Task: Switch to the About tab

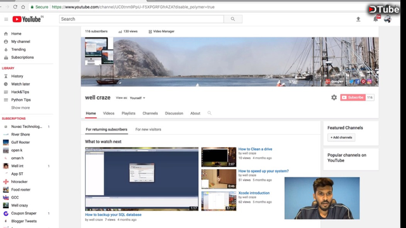Action: point(195,113)
